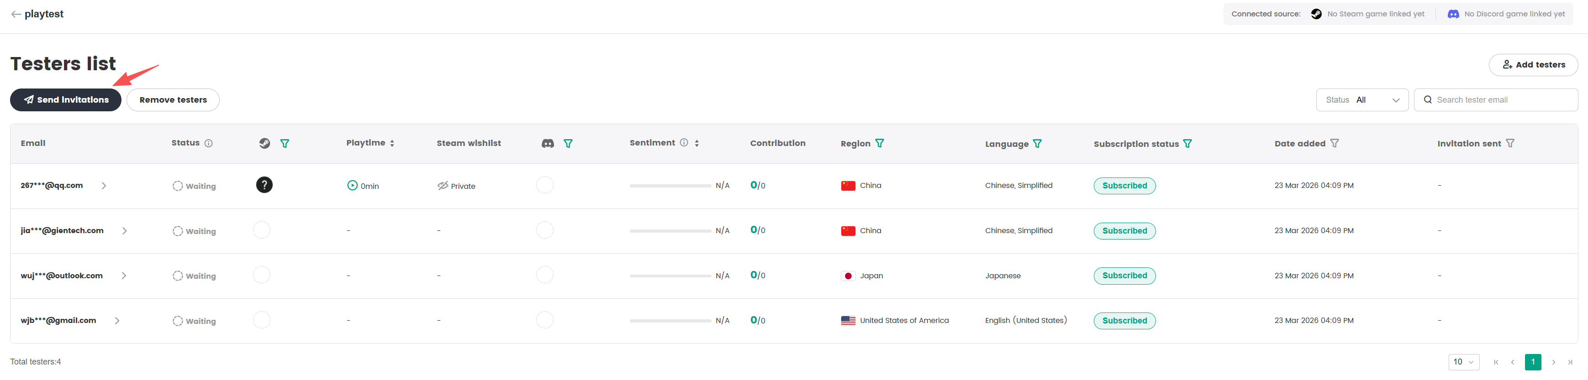Click the Steam wishlist column header
This screenshot has width=1588, height=380.
pyautogui.click(x=469, y=144)
